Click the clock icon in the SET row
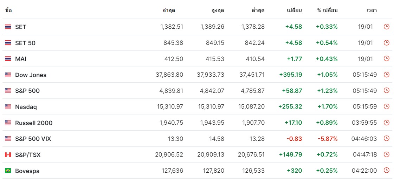394x179 pixels. point(387,27)
